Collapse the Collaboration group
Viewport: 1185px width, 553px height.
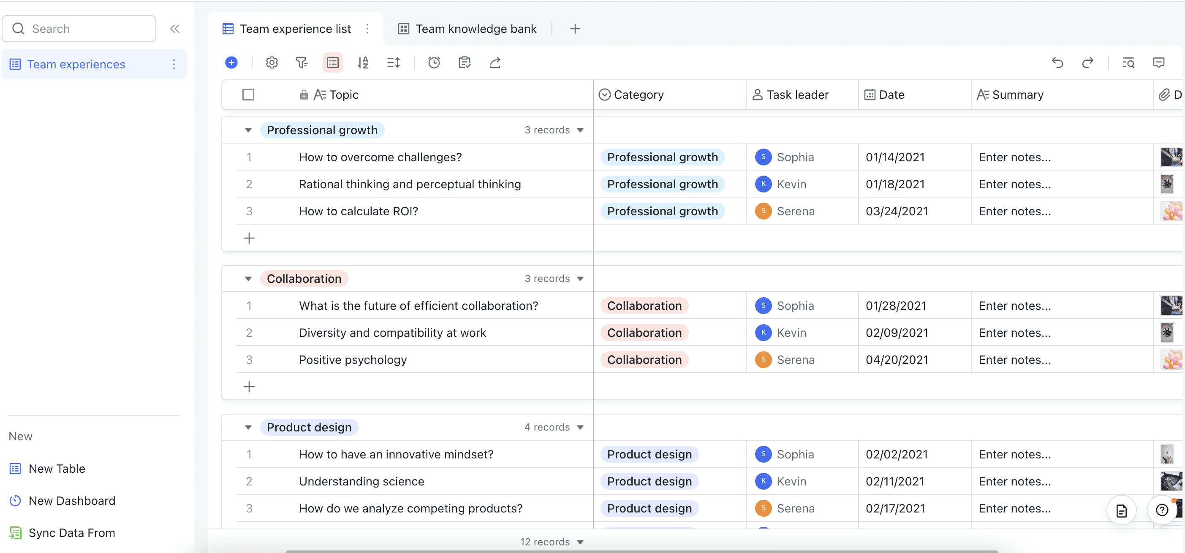point(248,279)
